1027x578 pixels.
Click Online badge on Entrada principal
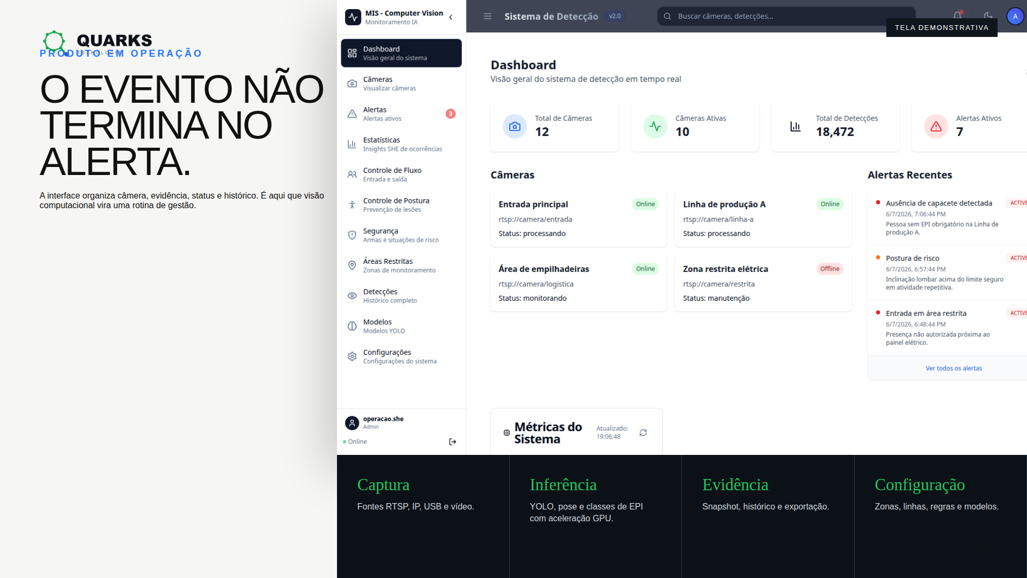(x=645, y=204)
